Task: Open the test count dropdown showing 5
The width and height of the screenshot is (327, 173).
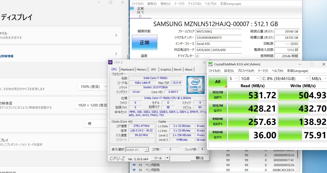Action: click(x=233, y=78)
